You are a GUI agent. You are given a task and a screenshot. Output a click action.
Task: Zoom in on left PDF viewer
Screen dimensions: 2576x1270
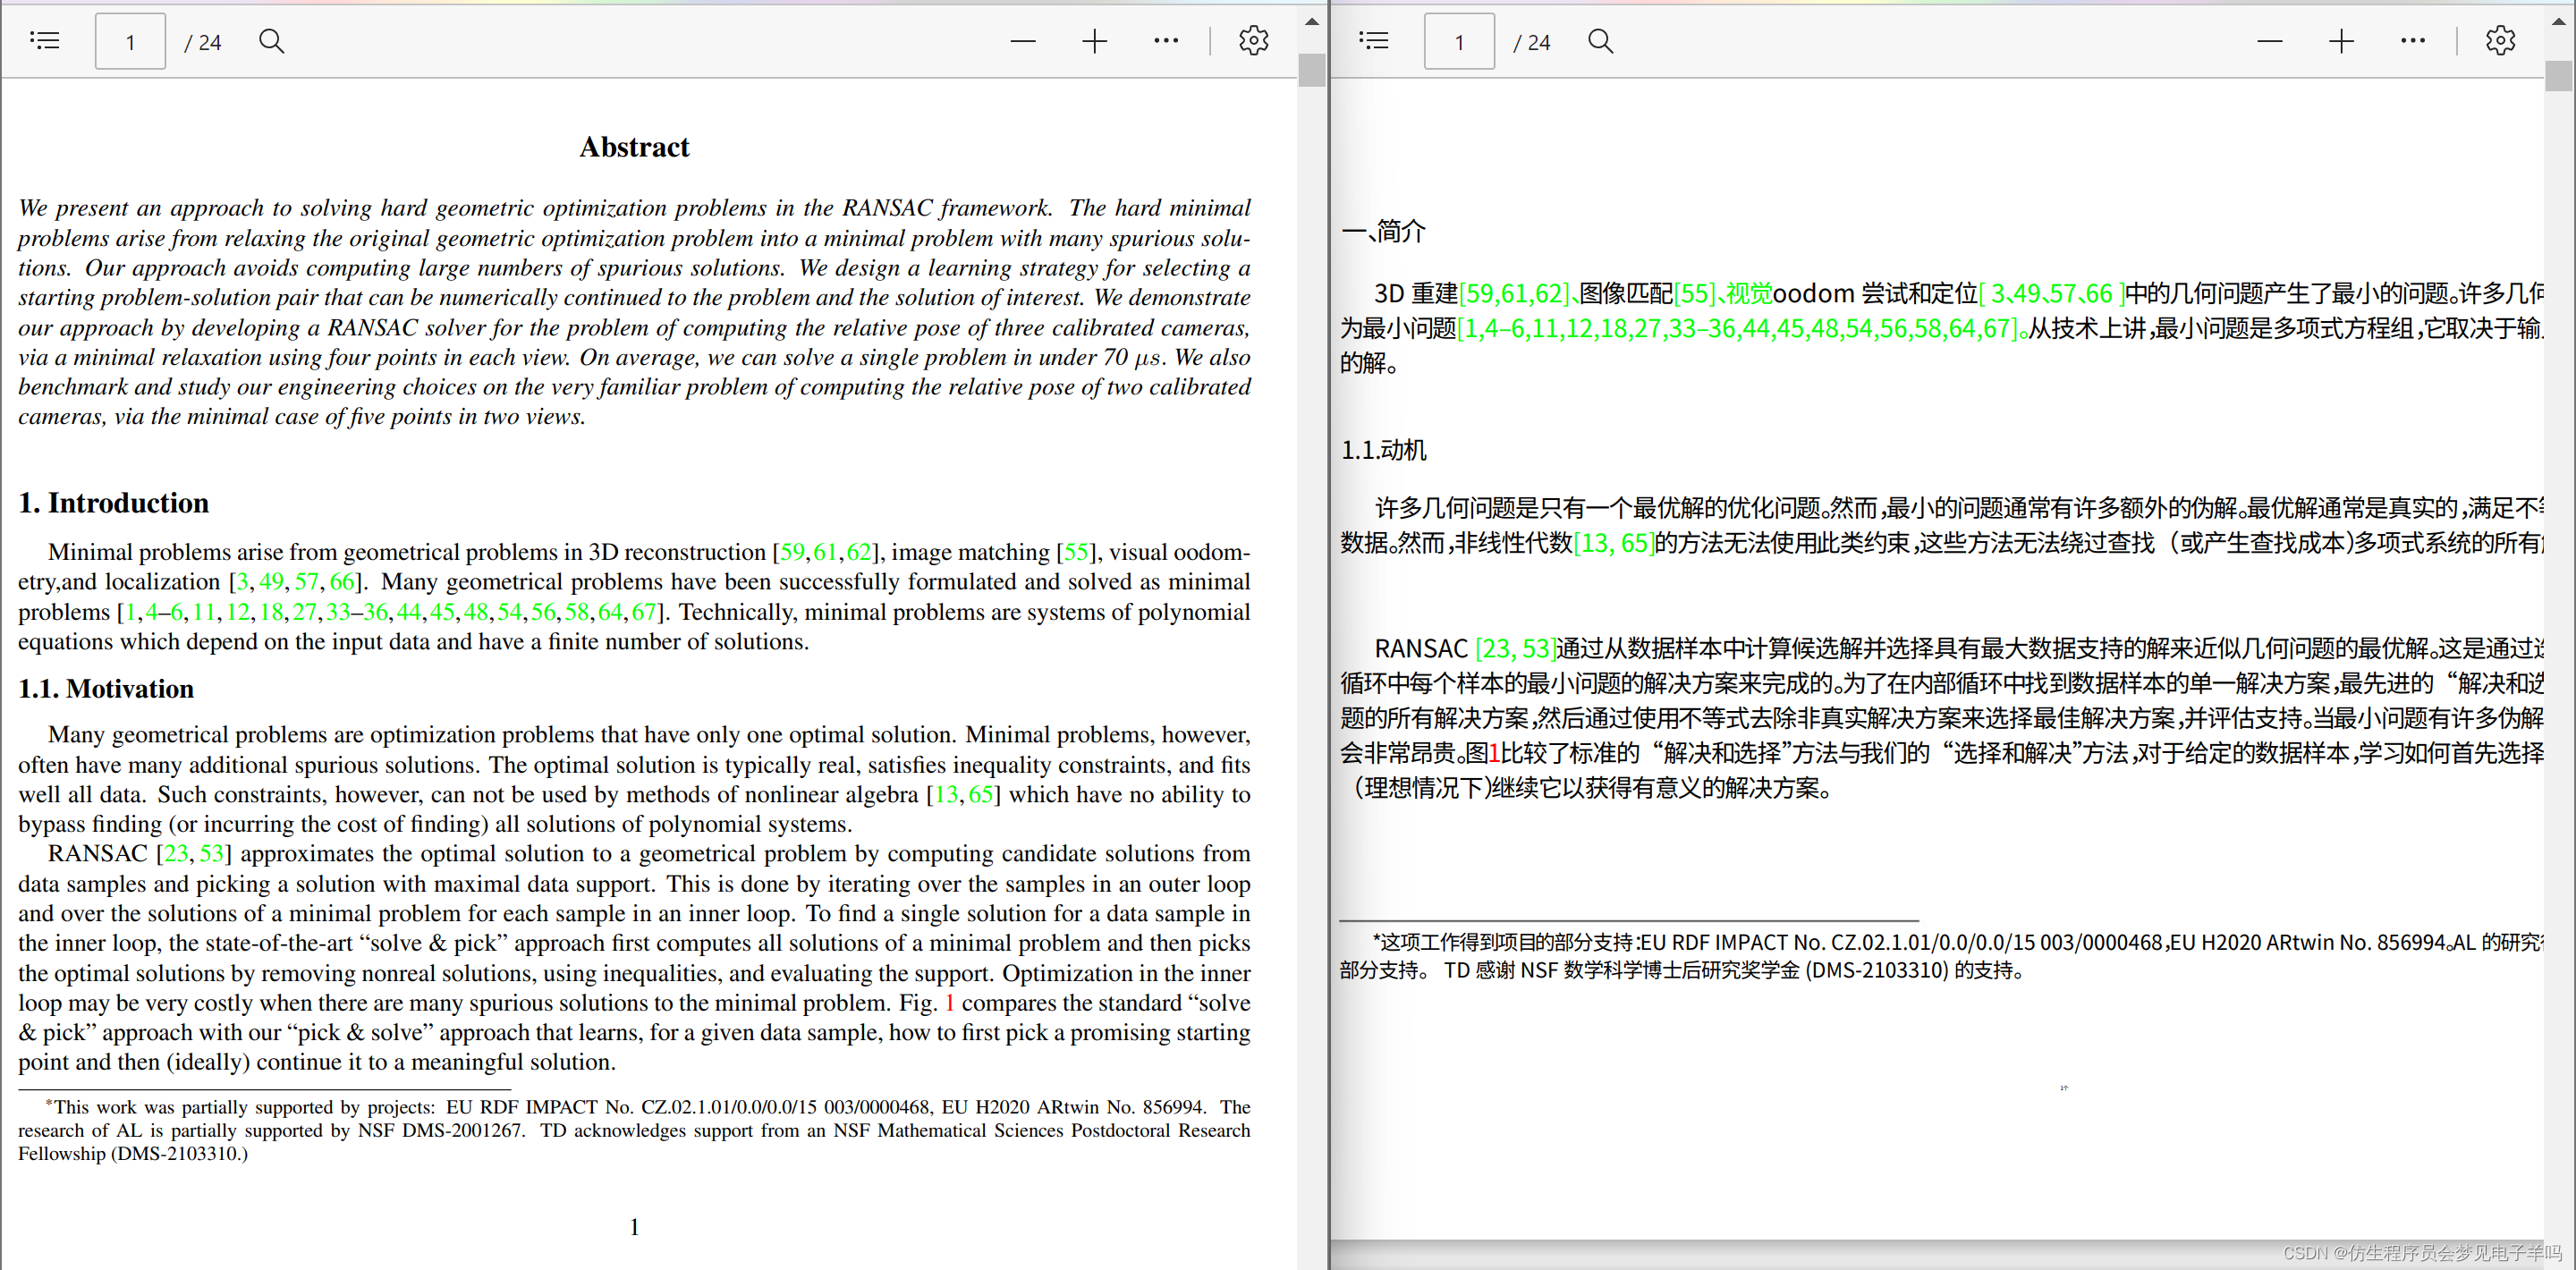[1095, 41]
